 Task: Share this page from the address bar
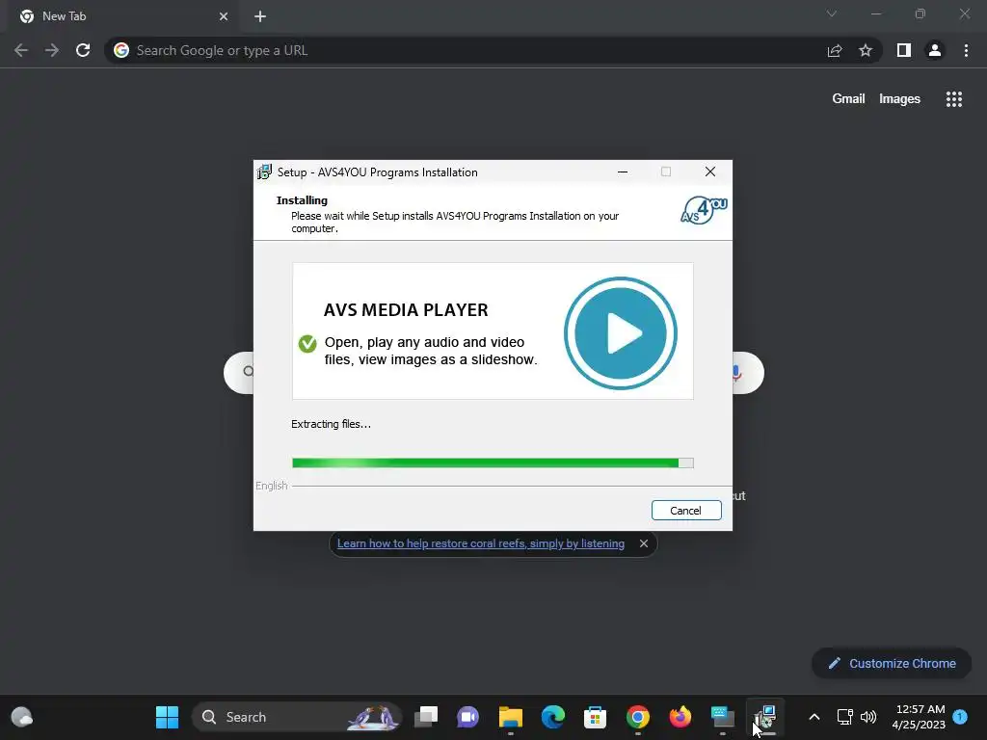point(835,50)
